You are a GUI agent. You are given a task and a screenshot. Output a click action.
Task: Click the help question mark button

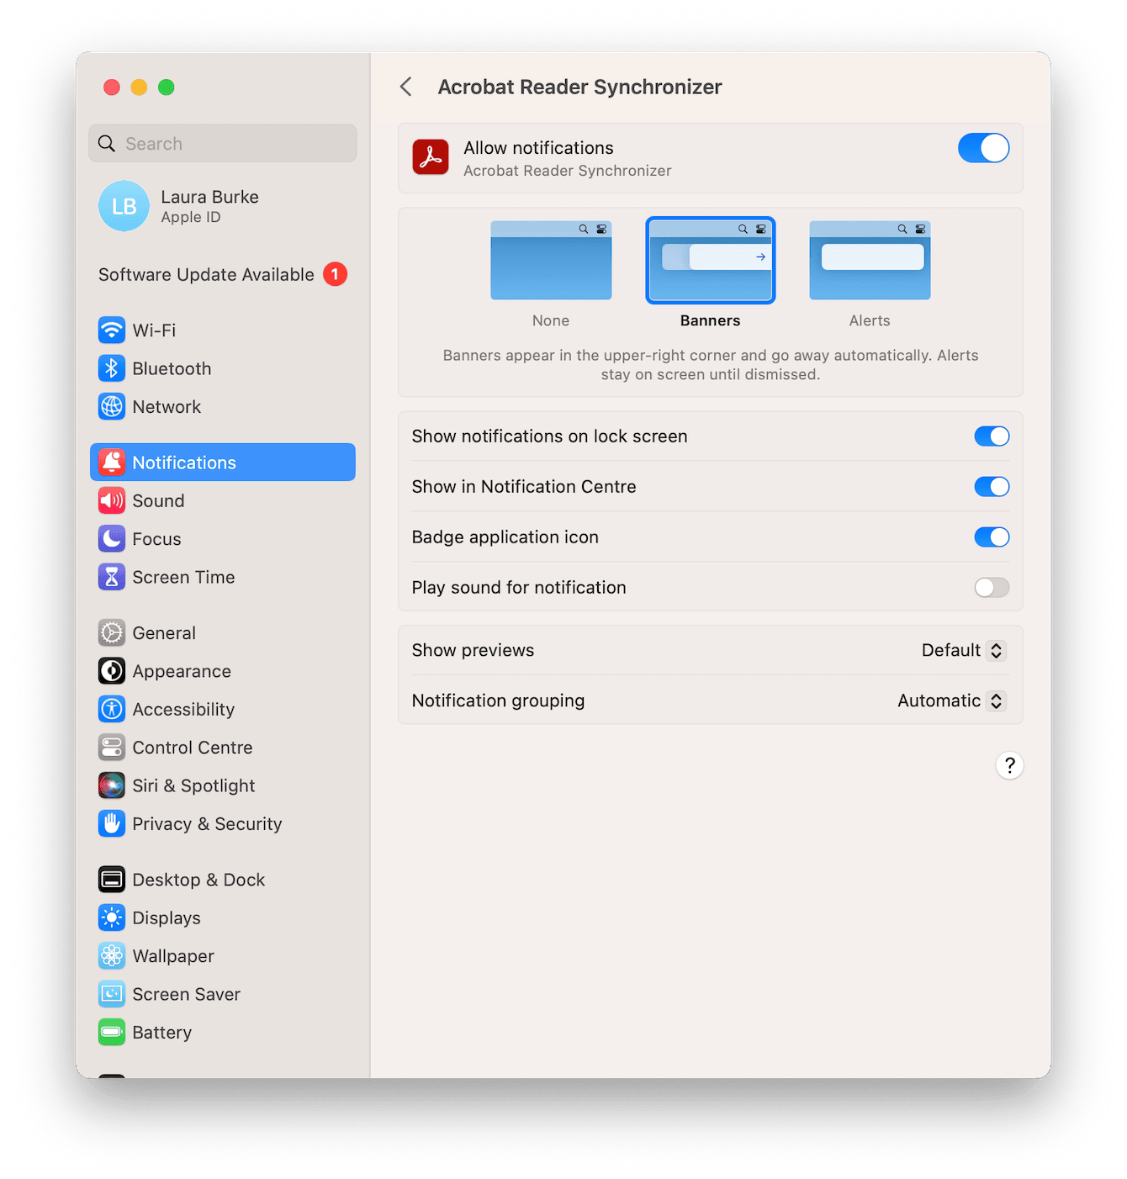[1009, 765]
